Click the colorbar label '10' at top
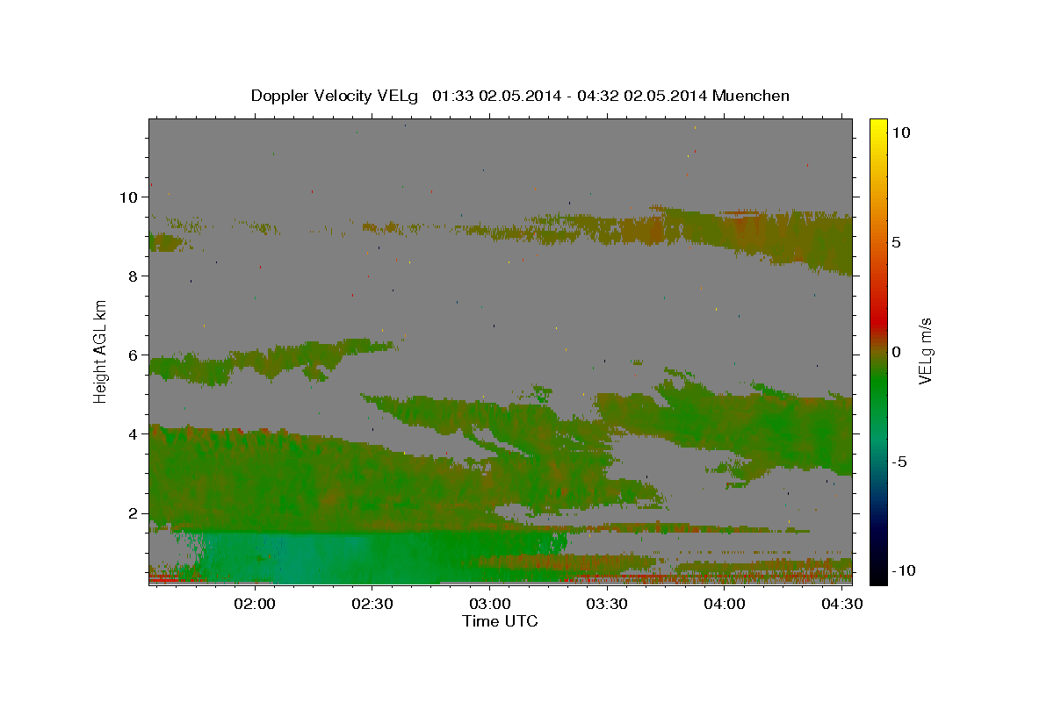This screenshot has width=1054, height=702. click(x=900, y=132)
